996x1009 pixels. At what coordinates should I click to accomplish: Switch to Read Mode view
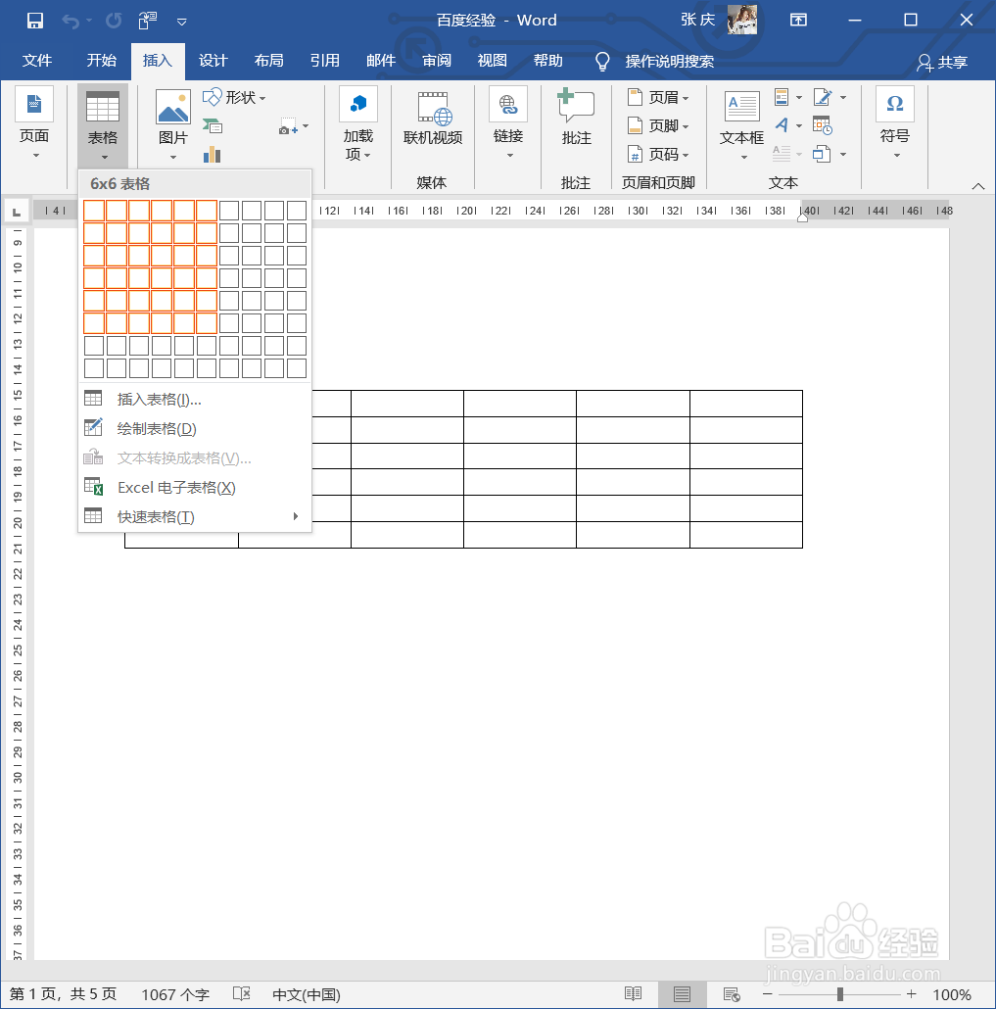click(633, 994)
